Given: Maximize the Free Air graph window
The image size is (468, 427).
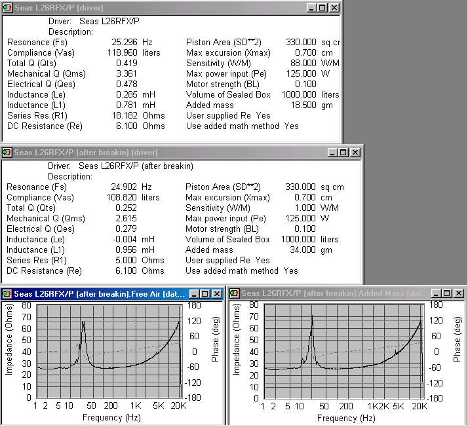Looking at the screenshot, I should (205, 294).
